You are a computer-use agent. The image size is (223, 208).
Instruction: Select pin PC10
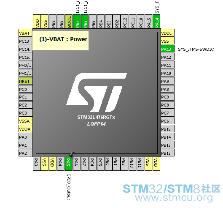140,22
